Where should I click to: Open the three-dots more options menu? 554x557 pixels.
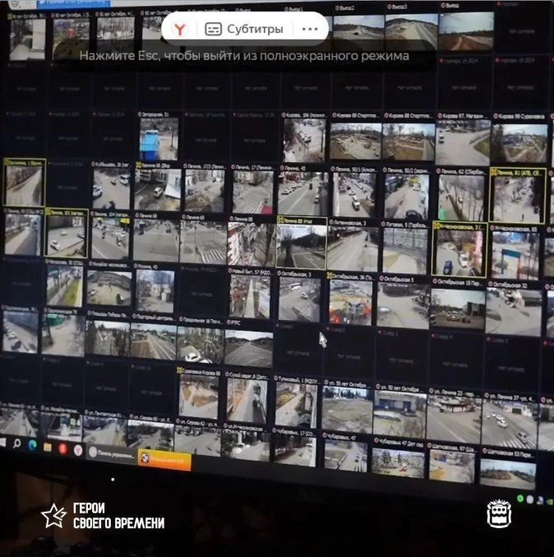tap(310, 30)
